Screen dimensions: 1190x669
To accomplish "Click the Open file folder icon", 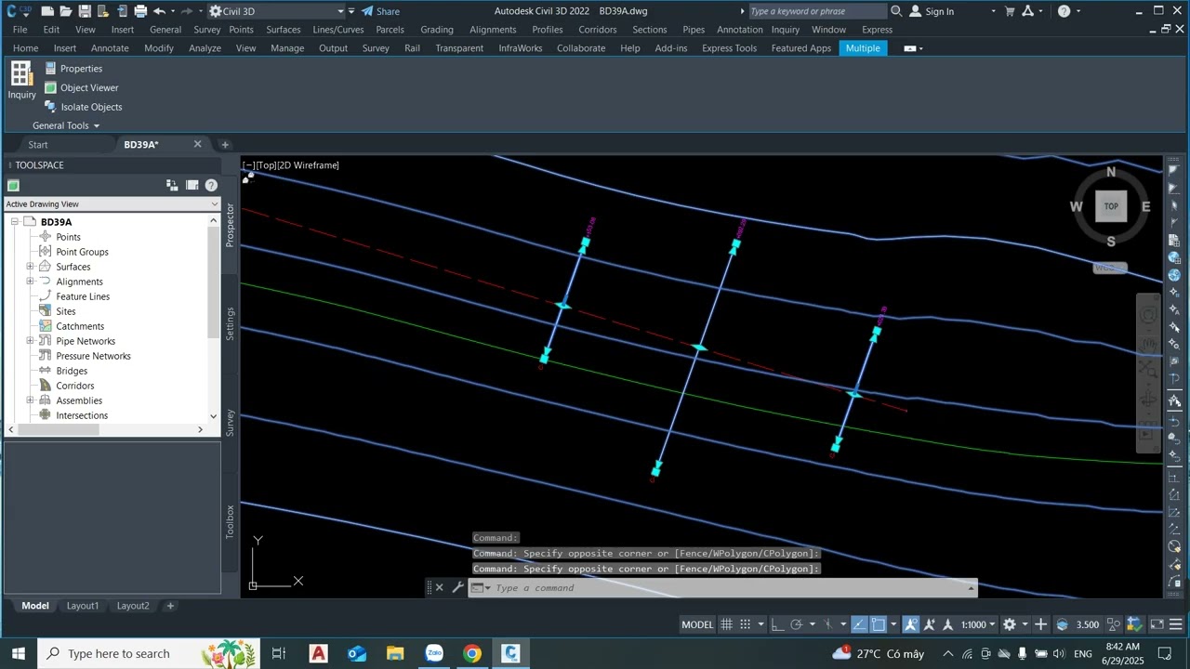I will pos(66,11).
